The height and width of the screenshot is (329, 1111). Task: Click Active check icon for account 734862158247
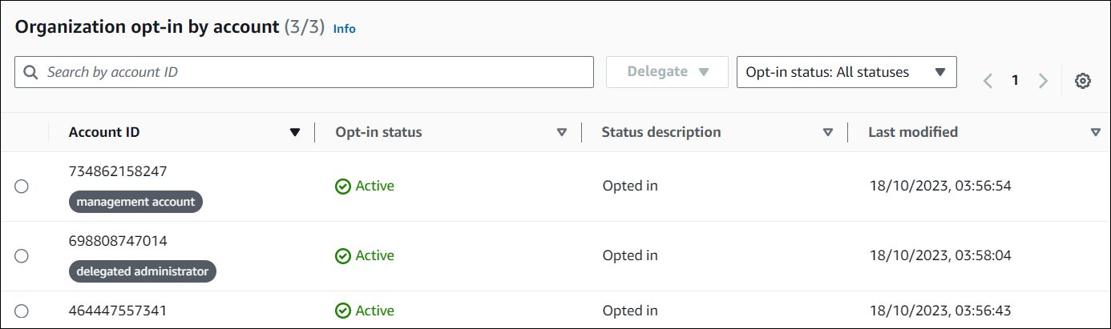(x=343, y=187)
